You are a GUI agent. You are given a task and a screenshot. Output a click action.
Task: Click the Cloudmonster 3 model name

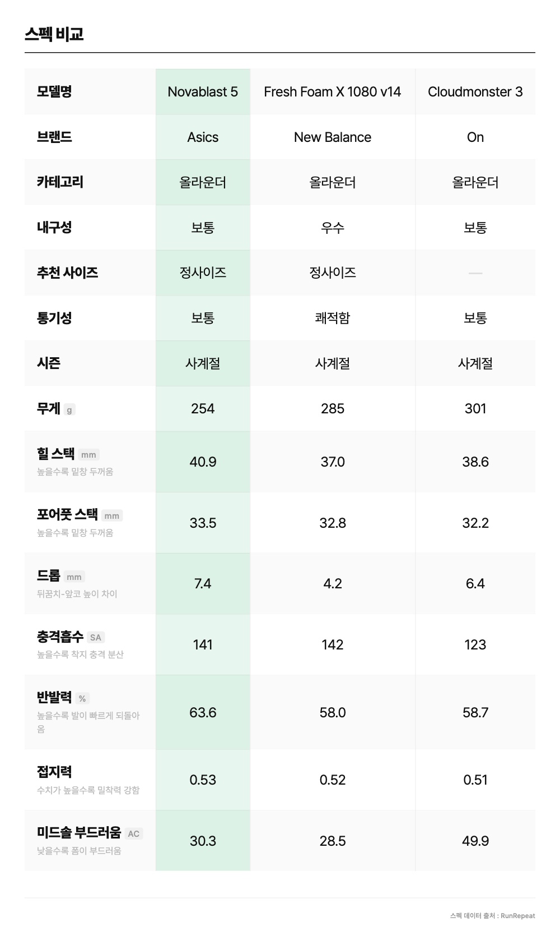pyautogui.click(x=475, y=92)
